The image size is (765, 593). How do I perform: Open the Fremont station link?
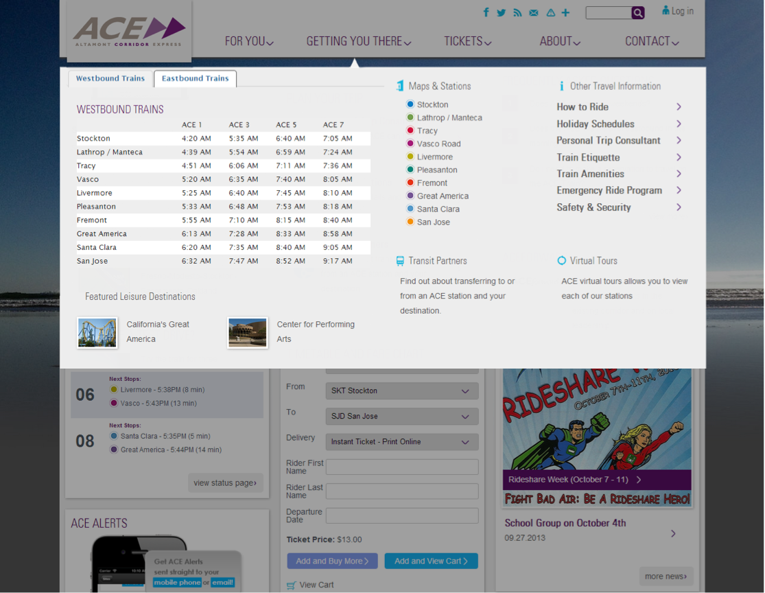pos(432,183)
